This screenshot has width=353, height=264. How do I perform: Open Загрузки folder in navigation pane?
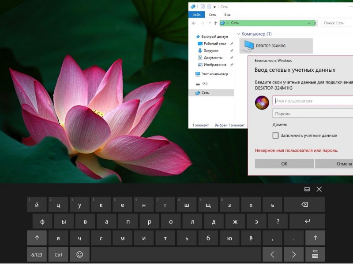pos(208,51)
